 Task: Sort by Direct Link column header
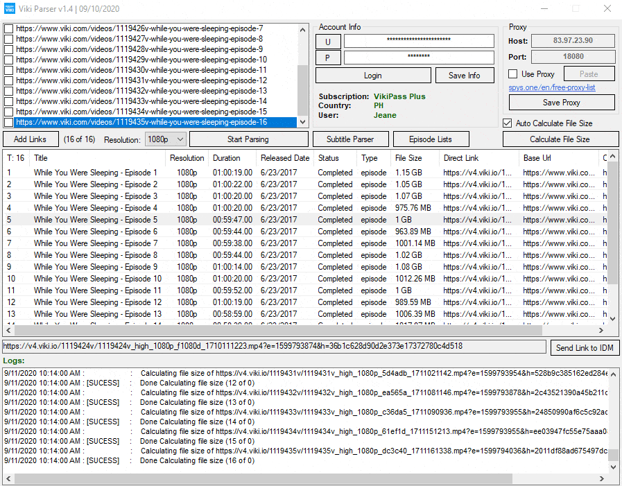point(478,158)
